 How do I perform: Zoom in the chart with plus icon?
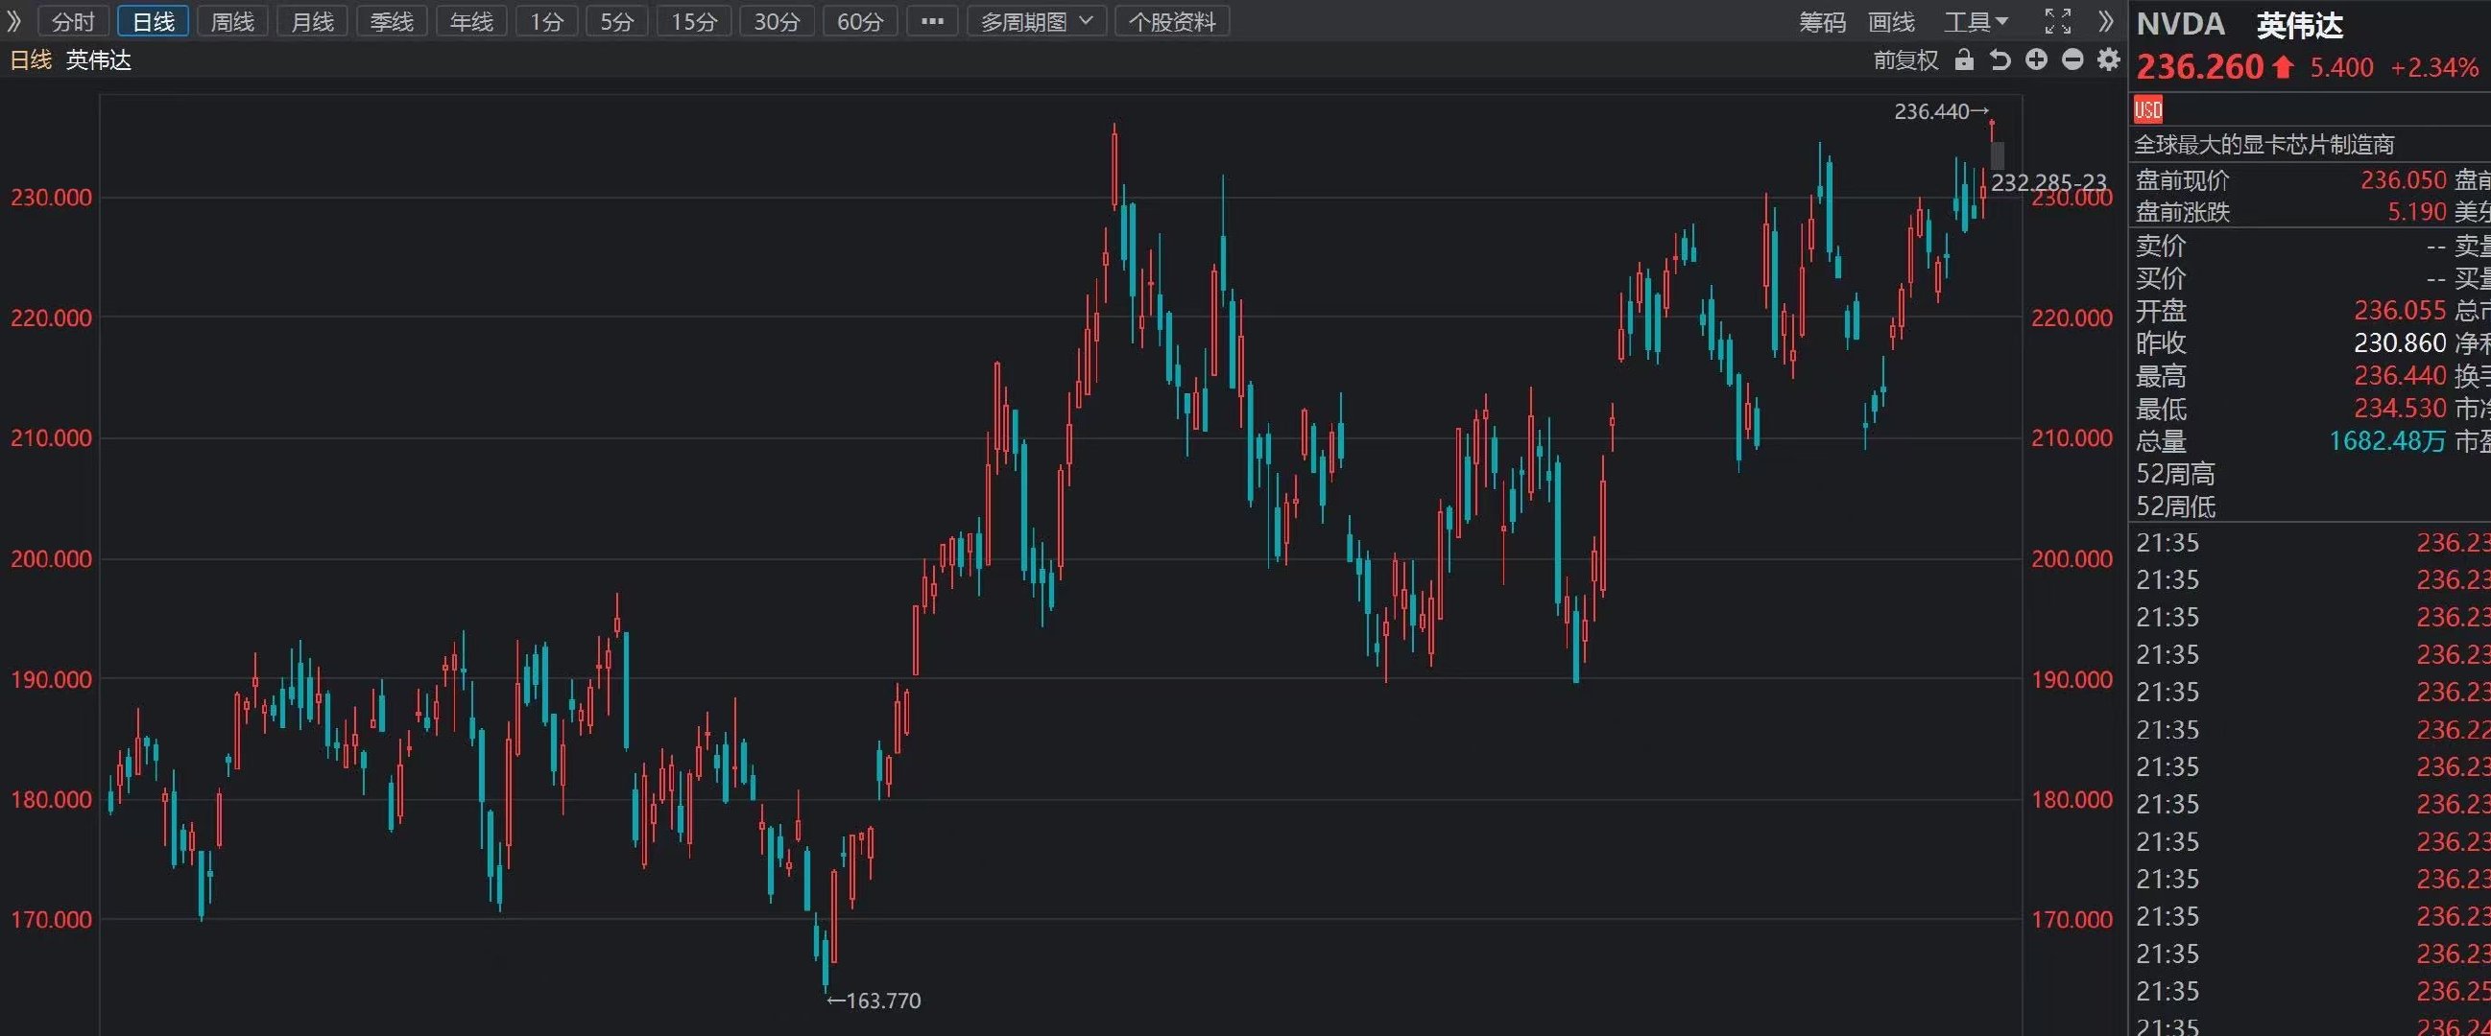pos(2037,59)
